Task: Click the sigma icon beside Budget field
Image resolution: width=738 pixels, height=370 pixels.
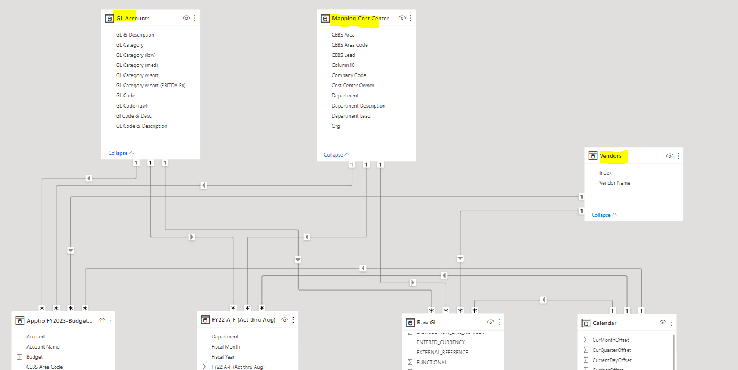Action: coord(20,357)
